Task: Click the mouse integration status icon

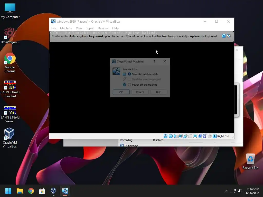Action: point(210,136)
